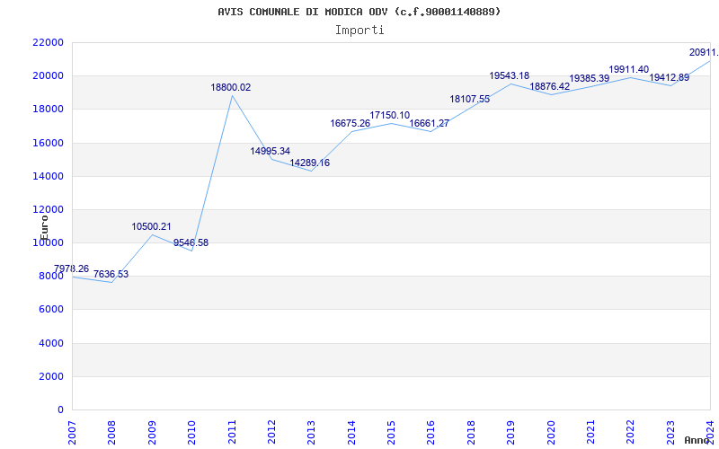Select the 2008 year label
Viewport: 719px width, 449px height.
tap(111, 433)
